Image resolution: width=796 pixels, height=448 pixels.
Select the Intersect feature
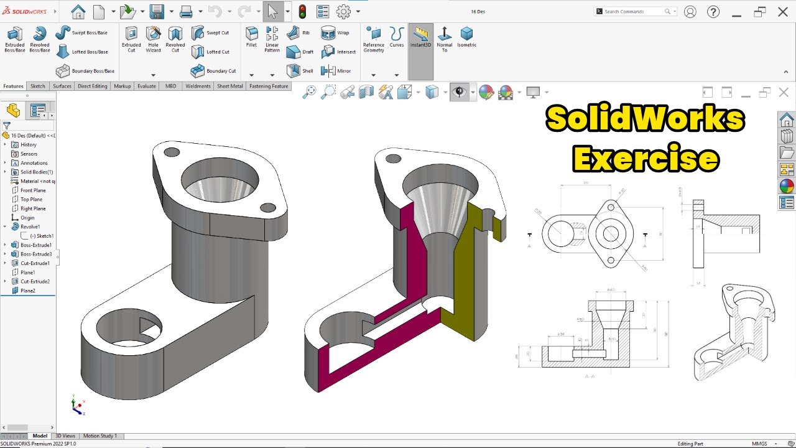pos(338,52)
